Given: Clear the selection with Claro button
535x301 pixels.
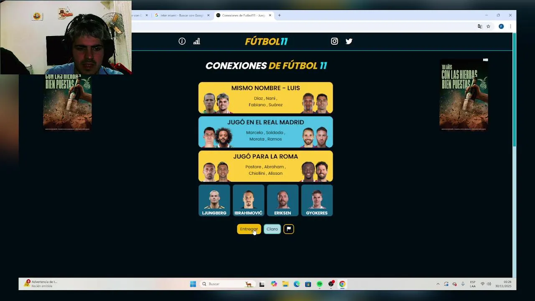Looking at the screenshot, I should 272,229.
